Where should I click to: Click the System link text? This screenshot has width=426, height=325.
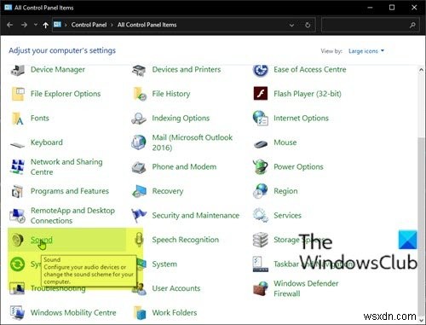164,264
